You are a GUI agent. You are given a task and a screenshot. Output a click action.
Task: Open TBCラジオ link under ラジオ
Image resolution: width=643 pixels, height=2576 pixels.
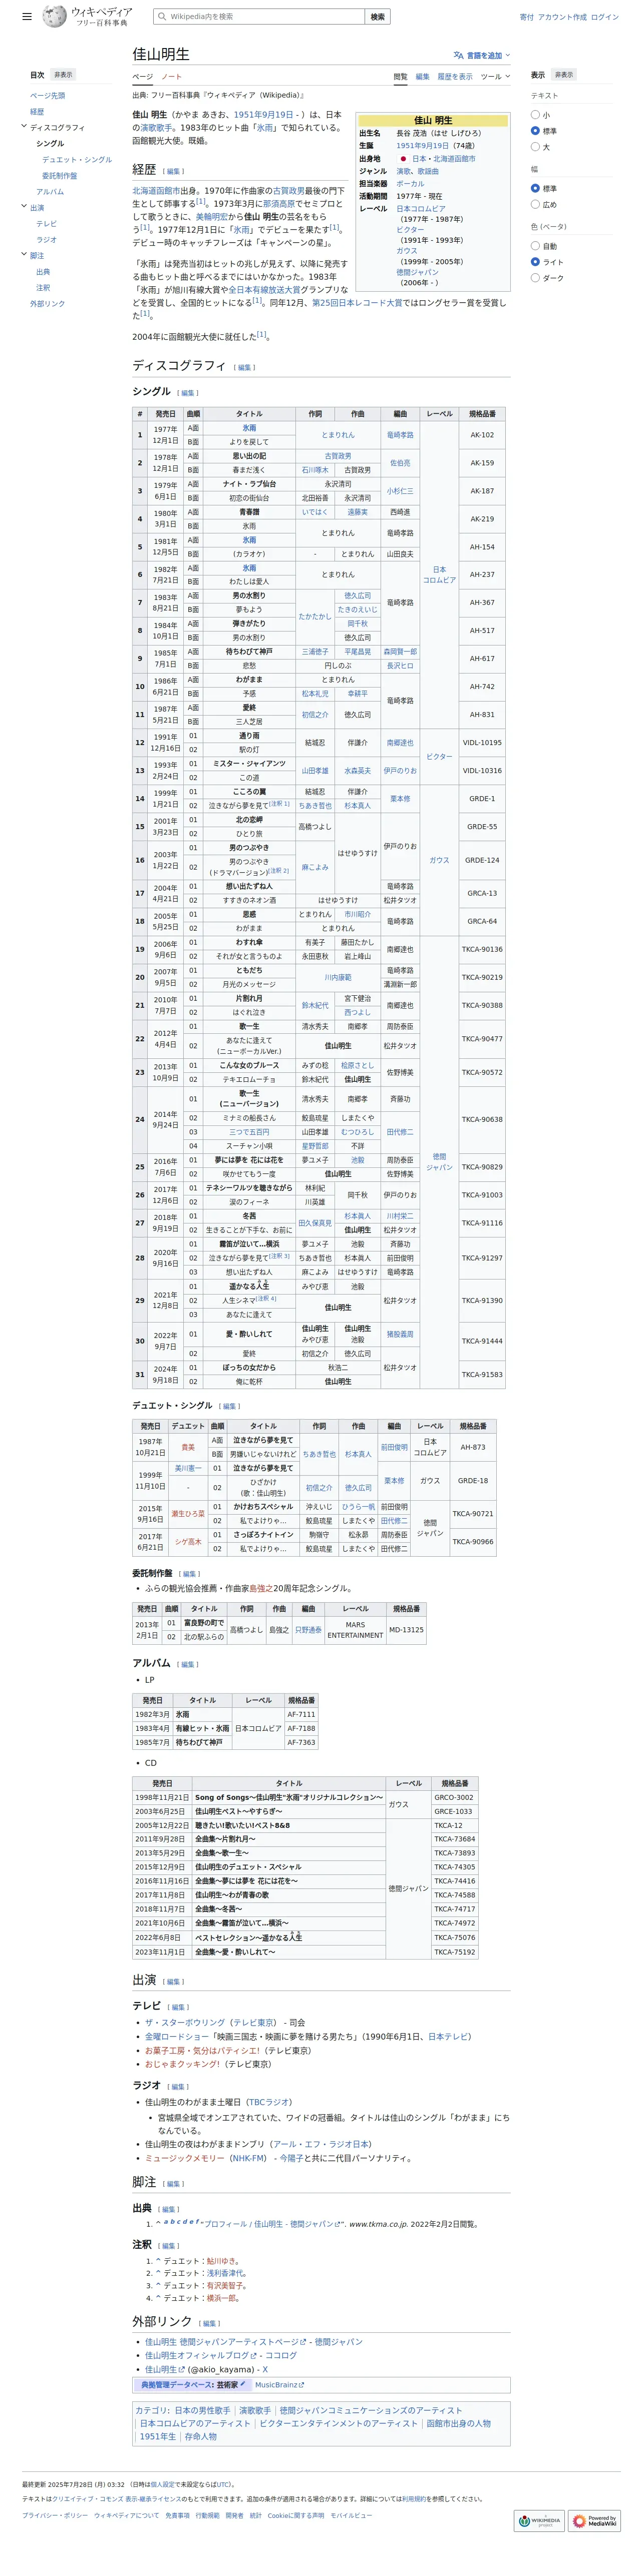pos(269,2102)
